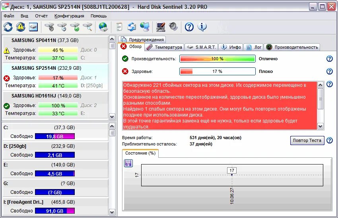This screenshot has width=338, height=218.
Task: Open the Вид menu
Action: point(24,16)
